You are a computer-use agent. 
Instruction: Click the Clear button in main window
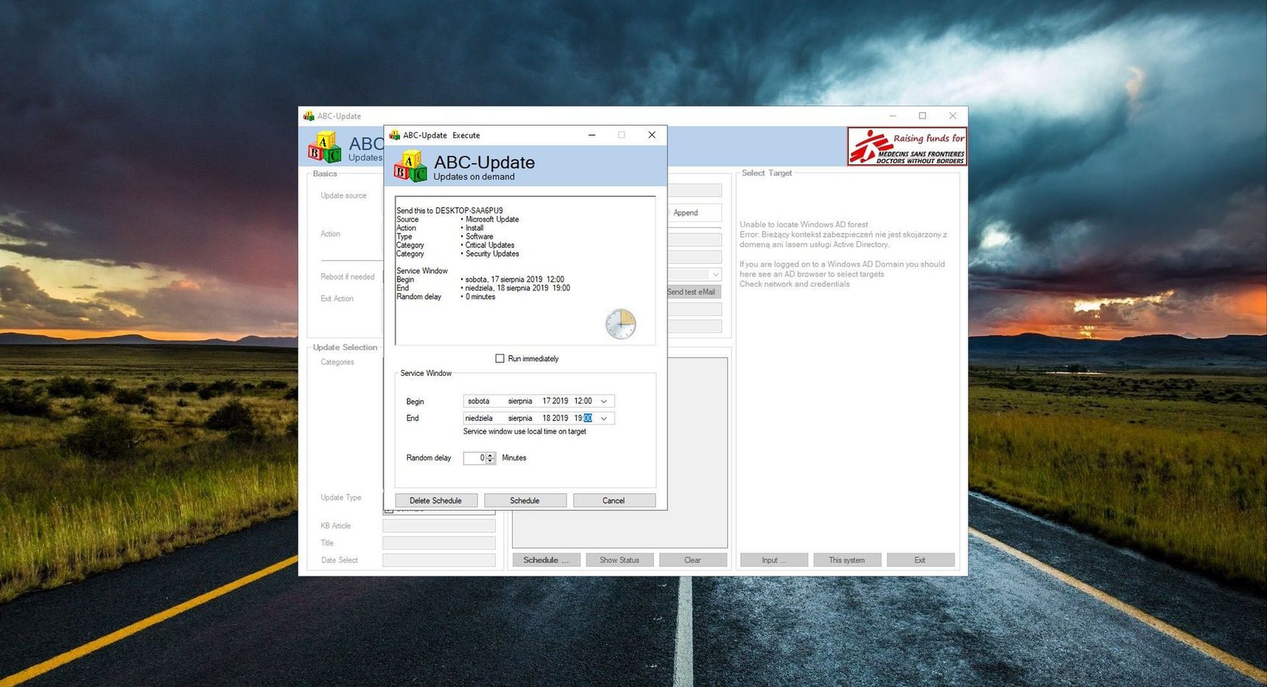(692, 560)
